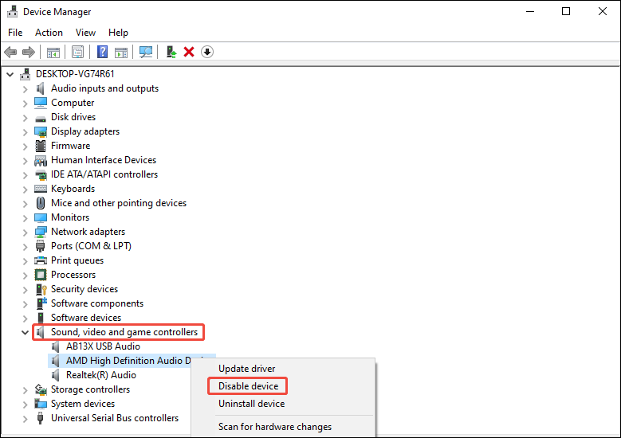This screenshot has width=621, height=438.
Task: Click the Keyboards icon
Action: pyautogui.click(x=41, y=189)
